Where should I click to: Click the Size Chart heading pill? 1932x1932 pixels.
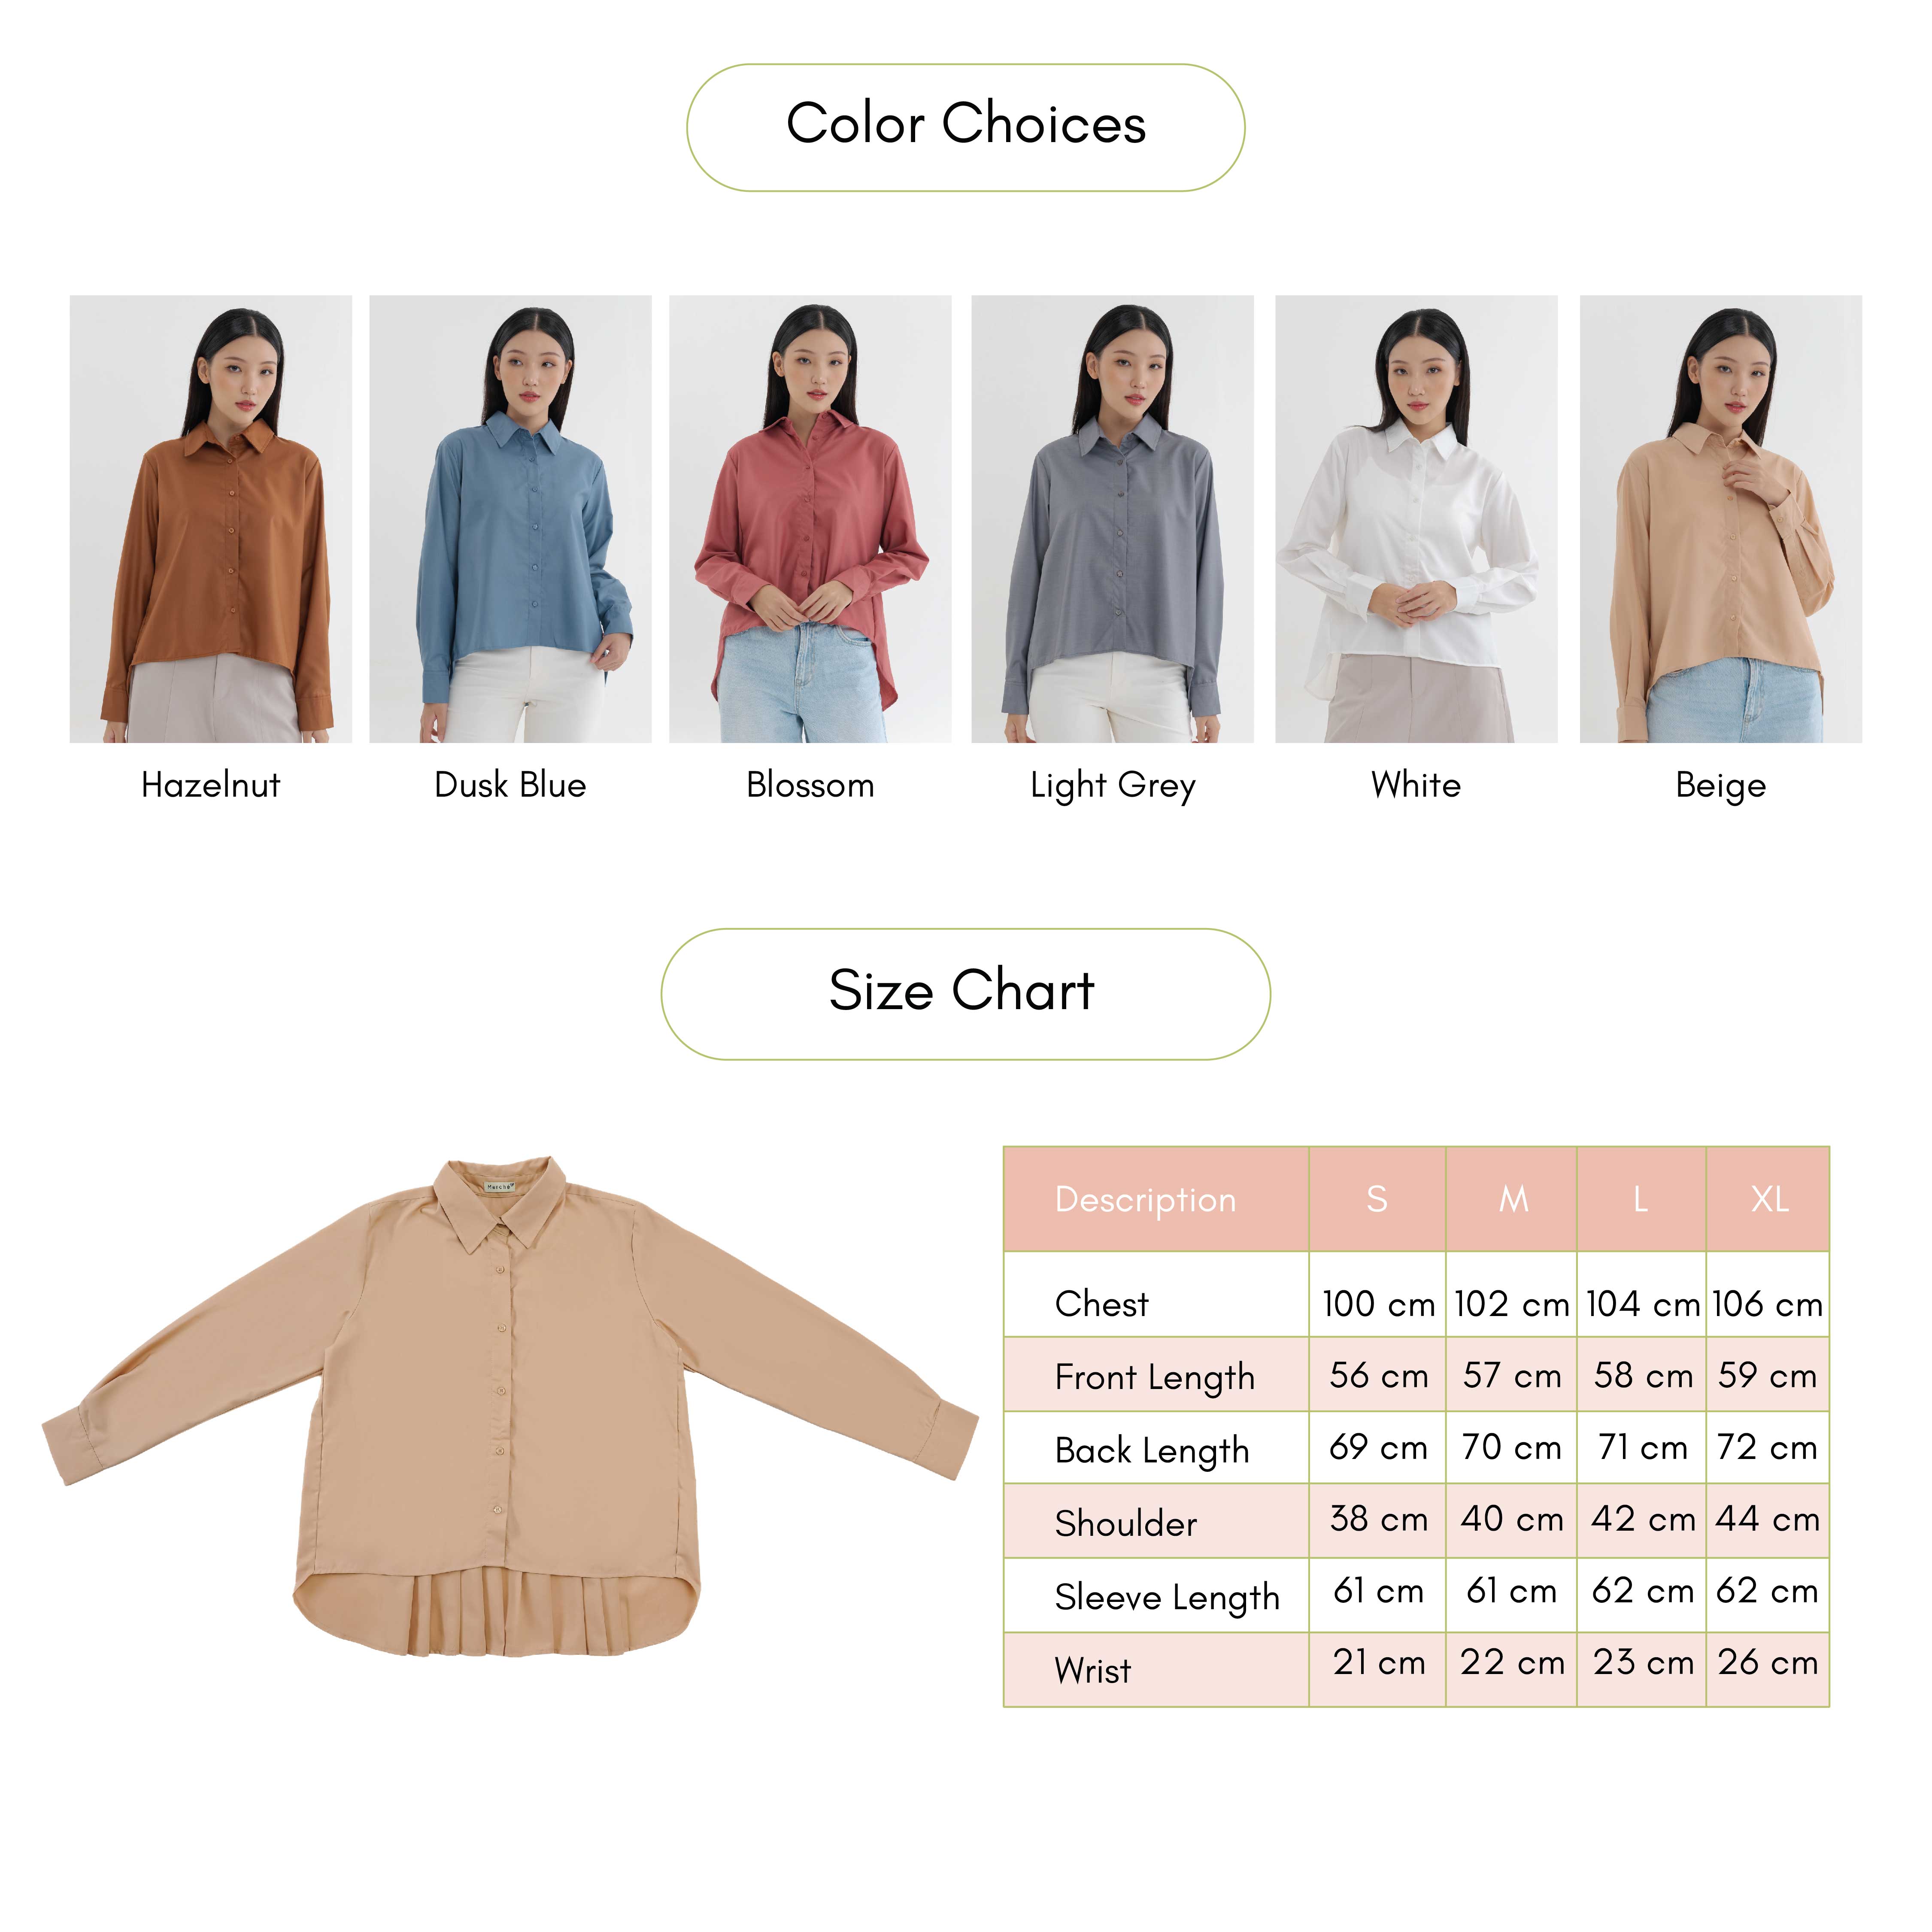coord(966,994)
